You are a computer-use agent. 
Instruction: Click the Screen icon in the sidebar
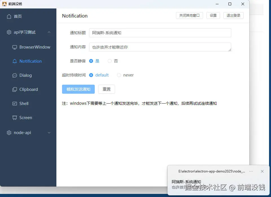(x=15, y=118)
